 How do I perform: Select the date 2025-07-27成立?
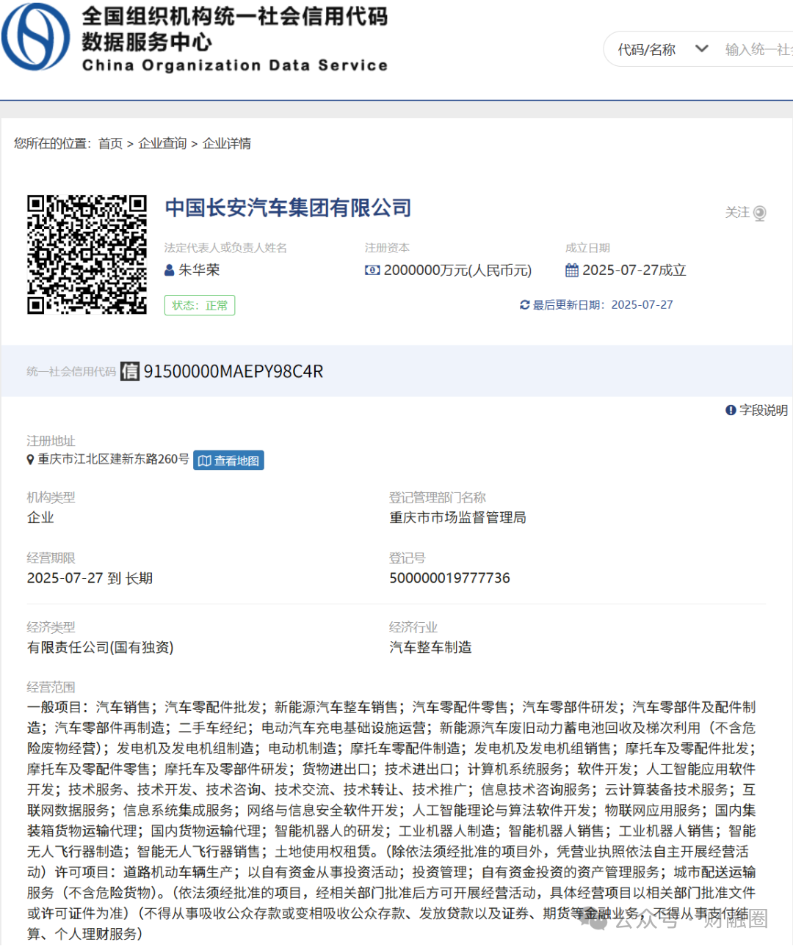click(634, 270)
